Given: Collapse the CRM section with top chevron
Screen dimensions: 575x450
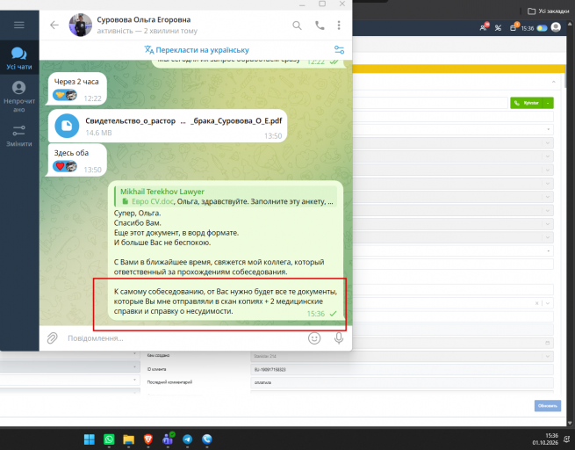Looking at the screenshot, I should coord(553,82).
